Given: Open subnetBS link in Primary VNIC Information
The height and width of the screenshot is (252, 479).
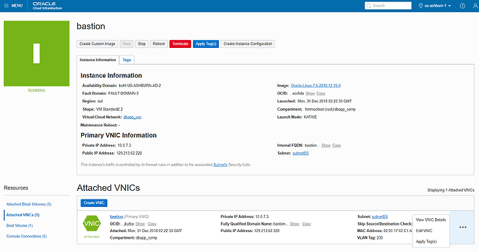Looking at the screenshot, I should (301, 154).
